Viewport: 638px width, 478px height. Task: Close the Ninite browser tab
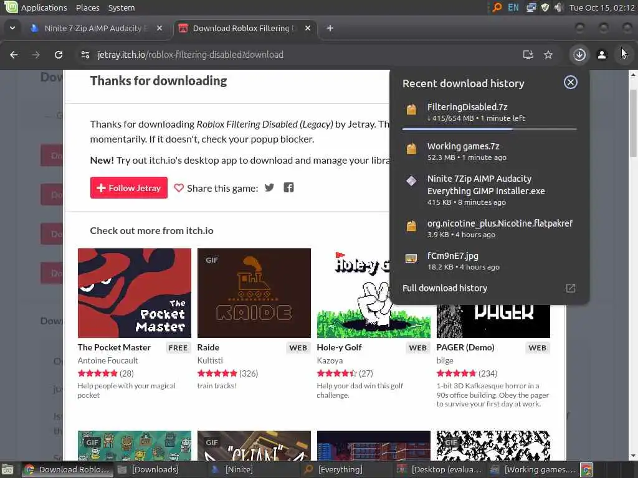(159, 28)
